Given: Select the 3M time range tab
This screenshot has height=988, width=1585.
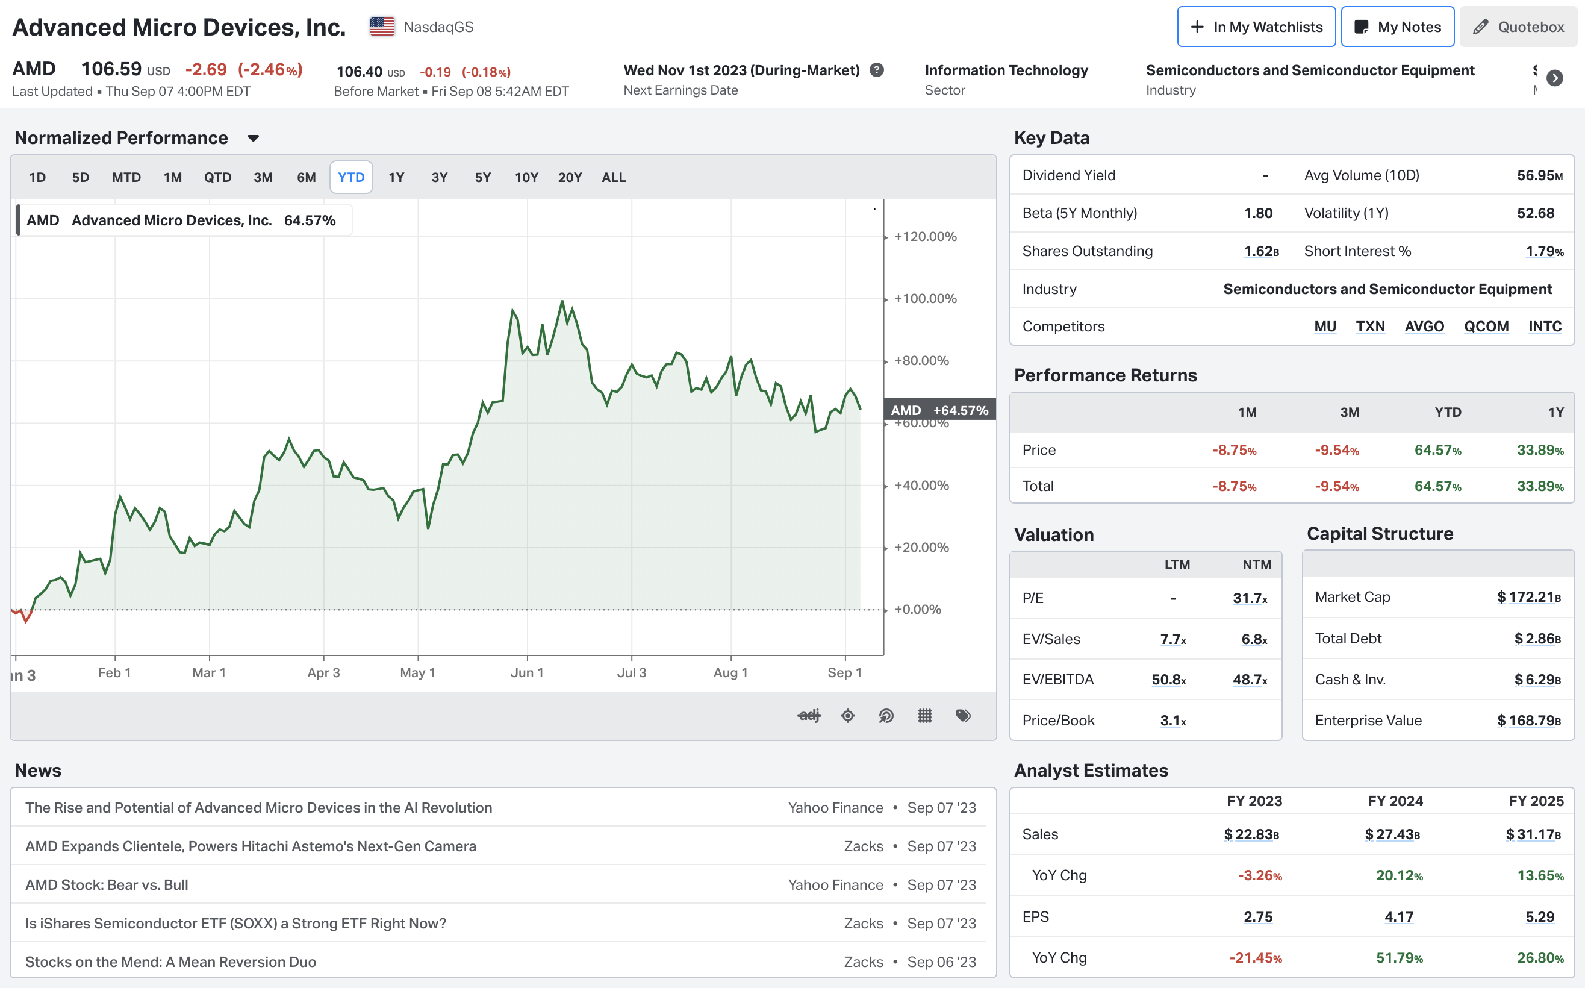Looking at the screenshot, I should point(263,177).
